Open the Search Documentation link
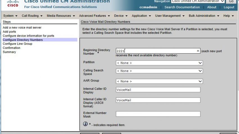Image resolution: width=239 pixels, height=134 pixels. 182,7
